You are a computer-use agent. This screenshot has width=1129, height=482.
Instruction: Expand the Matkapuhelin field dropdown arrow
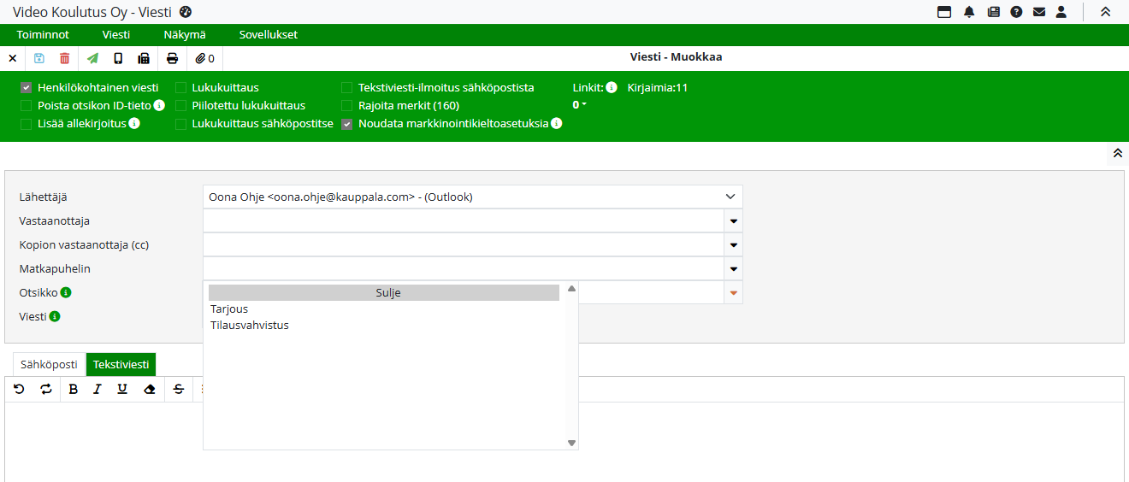click(x=734, y=269)
